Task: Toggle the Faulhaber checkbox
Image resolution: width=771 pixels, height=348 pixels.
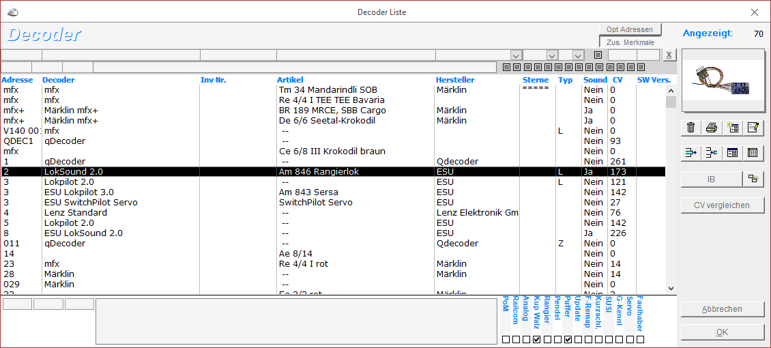Action: (x=640, y=339)
